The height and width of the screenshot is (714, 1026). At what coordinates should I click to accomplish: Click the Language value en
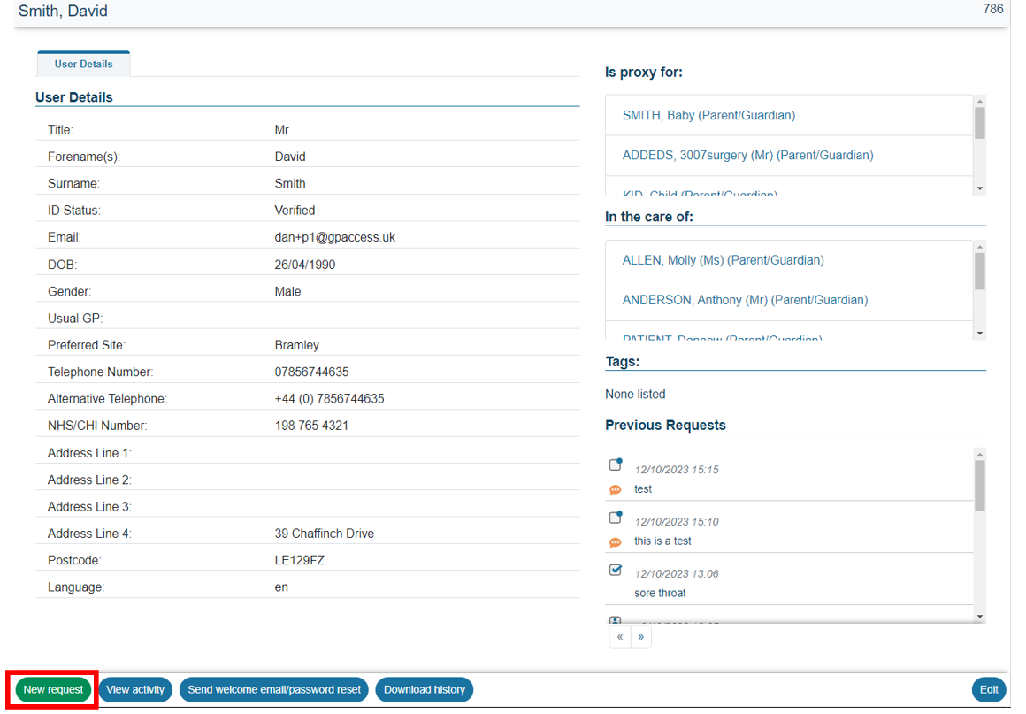click(281, 587)
